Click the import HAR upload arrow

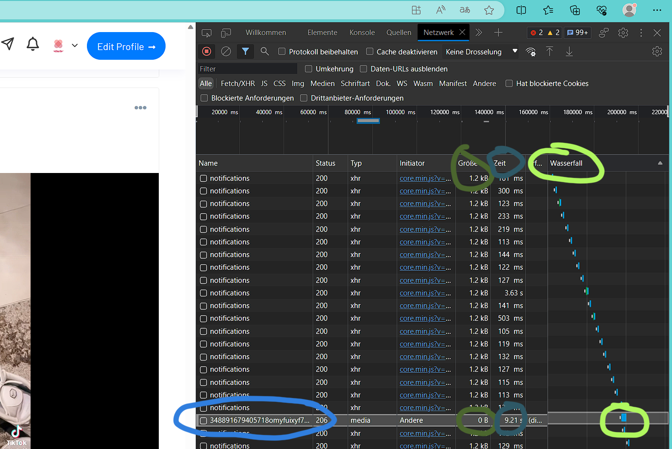pos(550,52)
